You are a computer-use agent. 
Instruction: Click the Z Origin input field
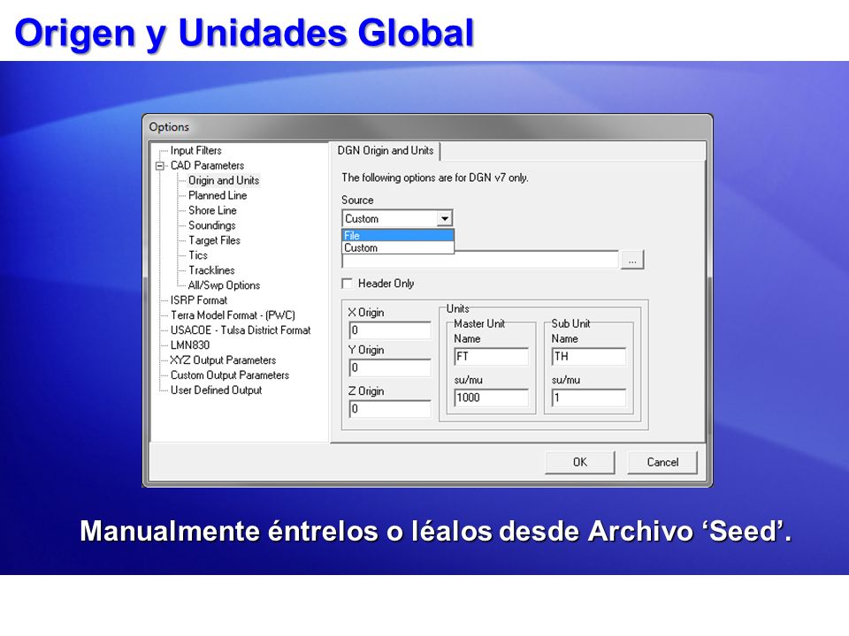click(x=390, y=409)
